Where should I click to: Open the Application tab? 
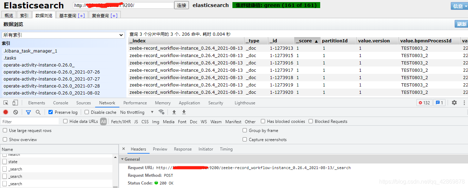[189, 103]
